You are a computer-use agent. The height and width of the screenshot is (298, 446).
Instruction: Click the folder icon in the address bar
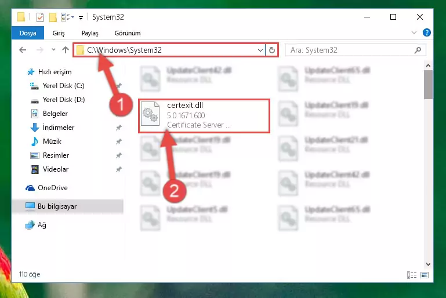80,50
